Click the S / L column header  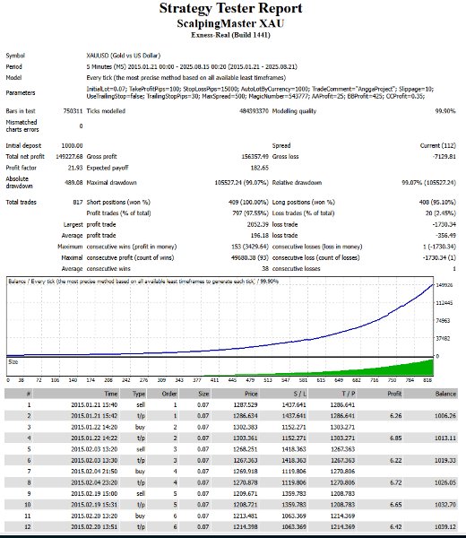[x=299, y=394]
